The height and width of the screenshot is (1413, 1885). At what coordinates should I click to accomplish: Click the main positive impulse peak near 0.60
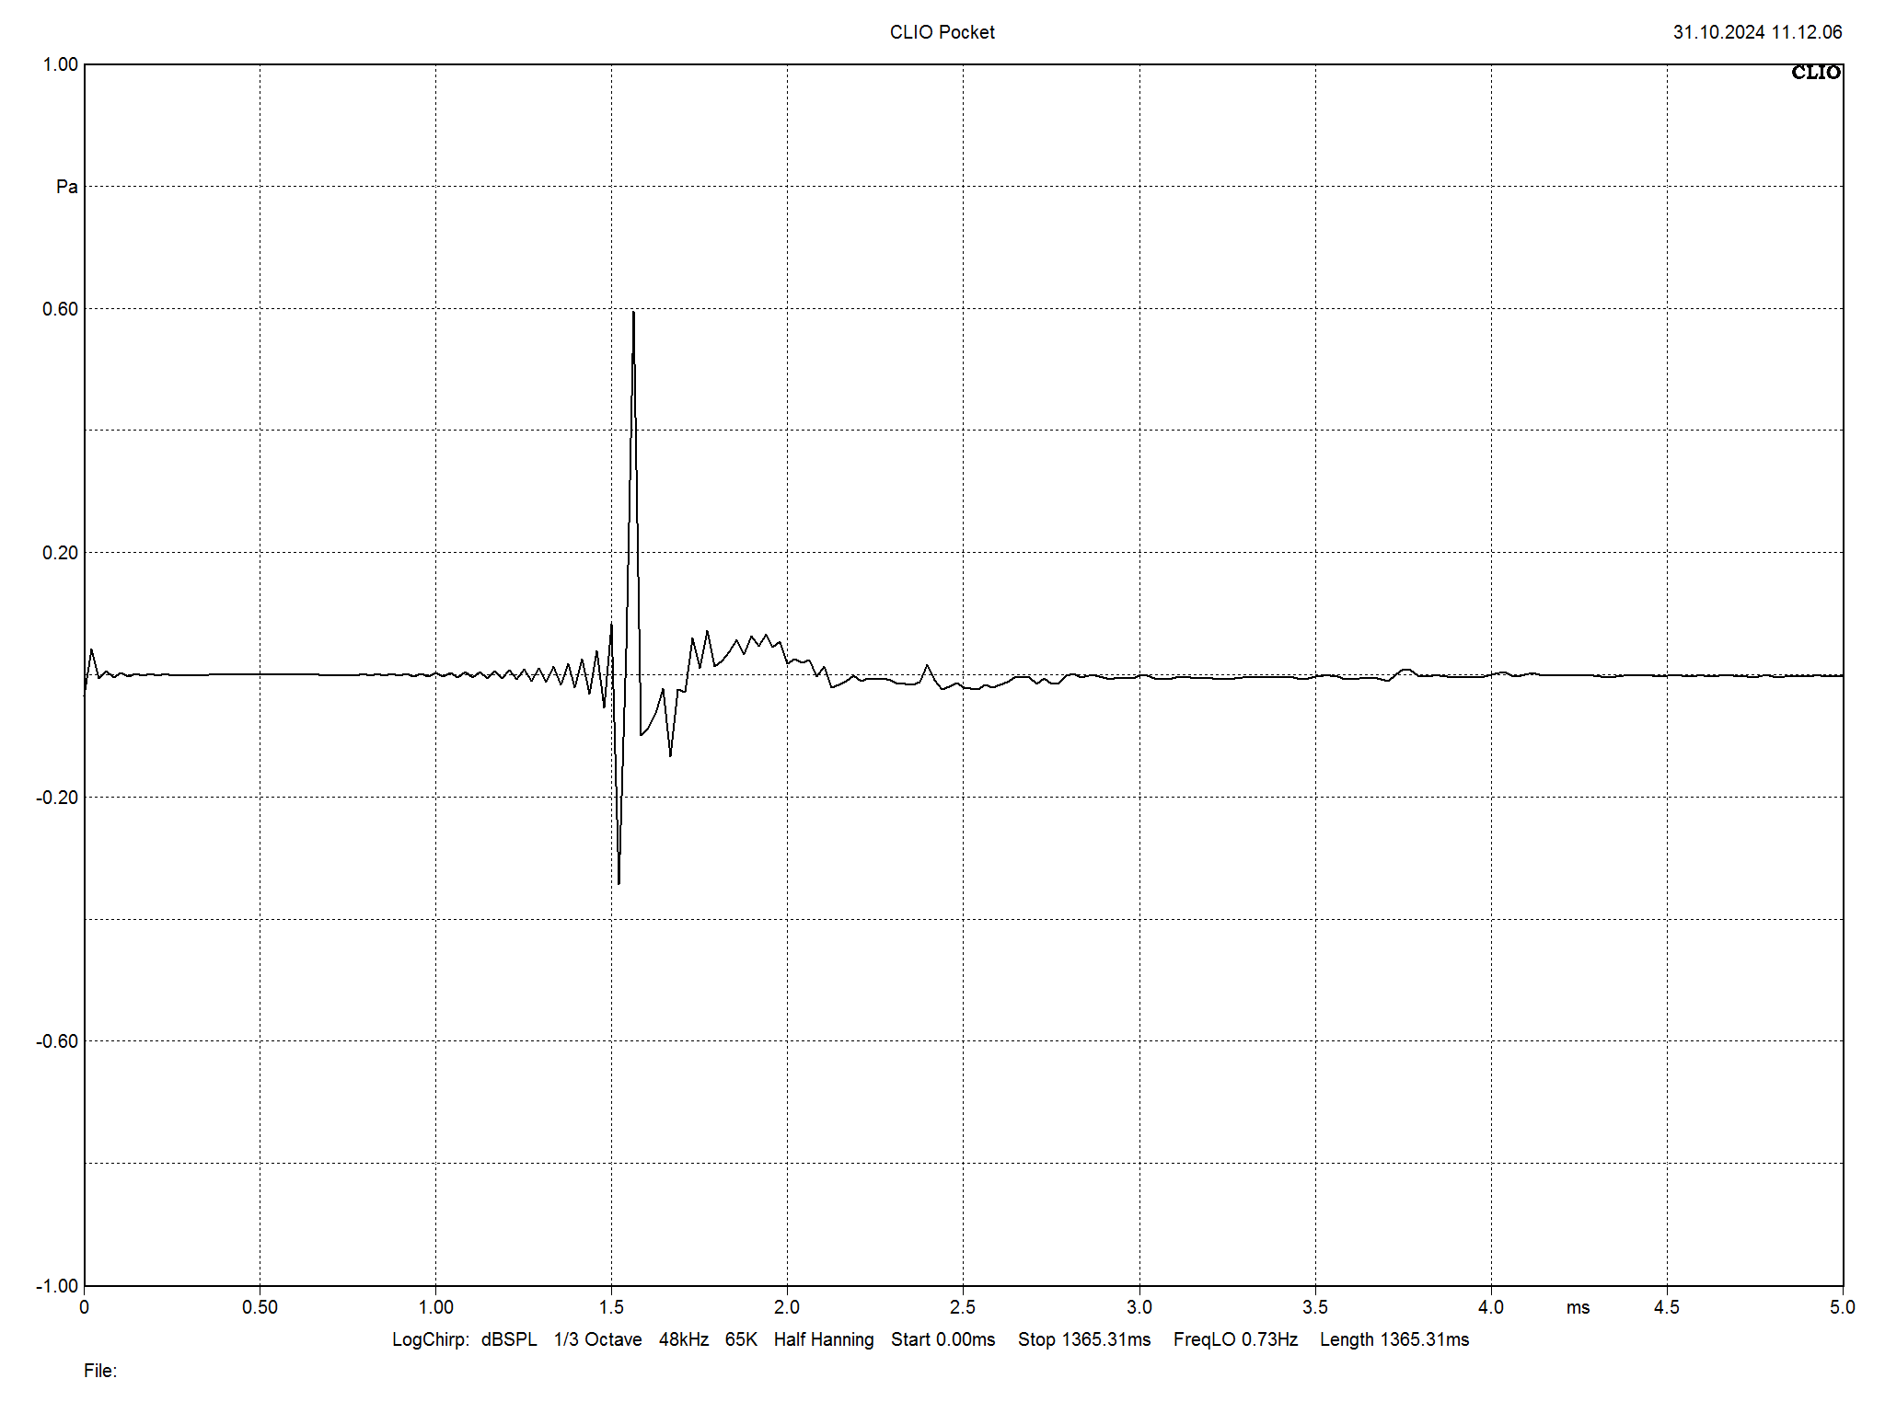(633, 315)
